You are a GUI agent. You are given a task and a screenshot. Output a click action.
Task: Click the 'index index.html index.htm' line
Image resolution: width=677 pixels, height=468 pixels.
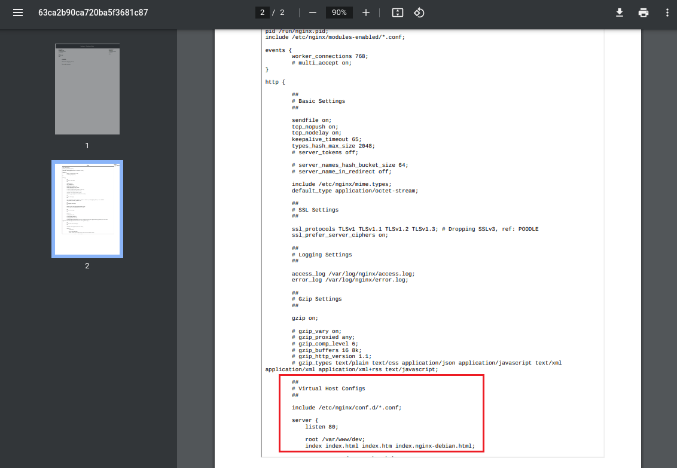(390, 446)
